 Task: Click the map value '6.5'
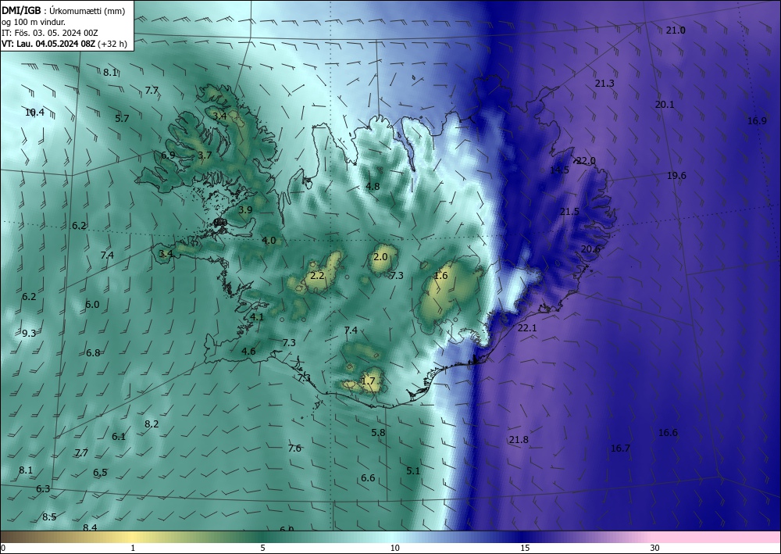100,473
